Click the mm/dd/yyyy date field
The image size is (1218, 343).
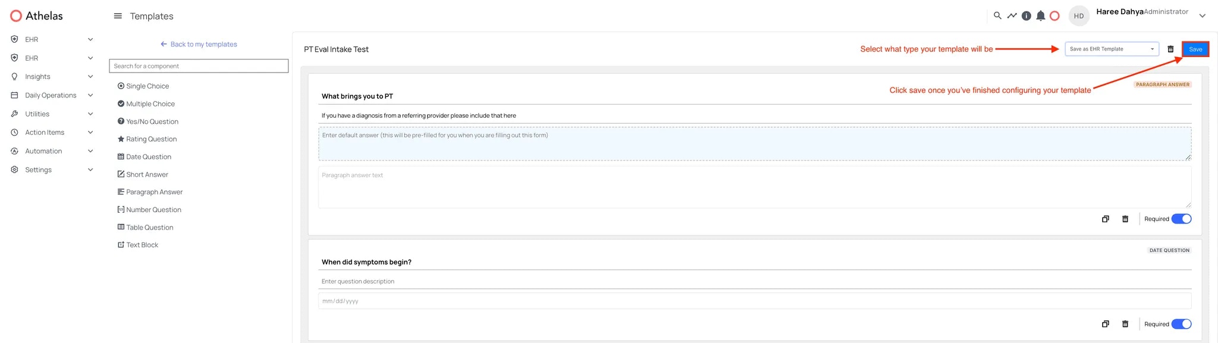click(755, 301)
